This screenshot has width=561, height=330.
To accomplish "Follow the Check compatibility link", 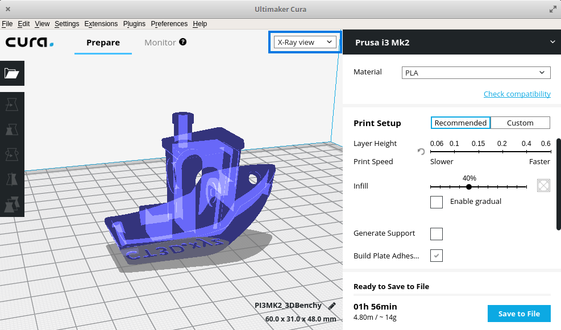I will [x=517, y=94].
